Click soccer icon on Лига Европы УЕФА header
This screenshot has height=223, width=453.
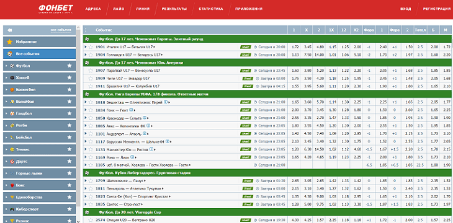(87, 94)
